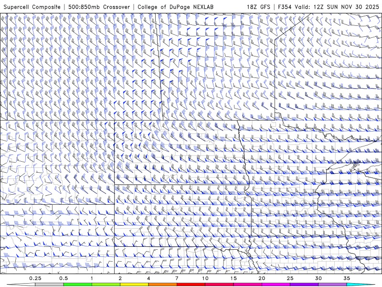Click the legend value 10
Viewport: 382px width, 287px height.
205,278
